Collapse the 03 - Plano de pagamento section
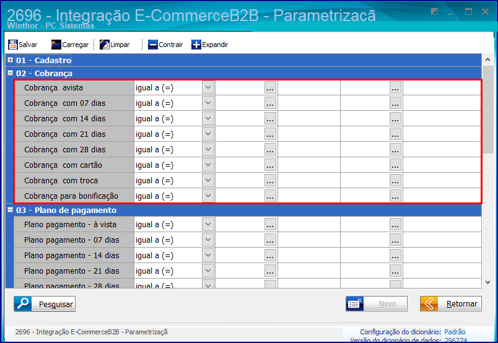 pos(10,210)
